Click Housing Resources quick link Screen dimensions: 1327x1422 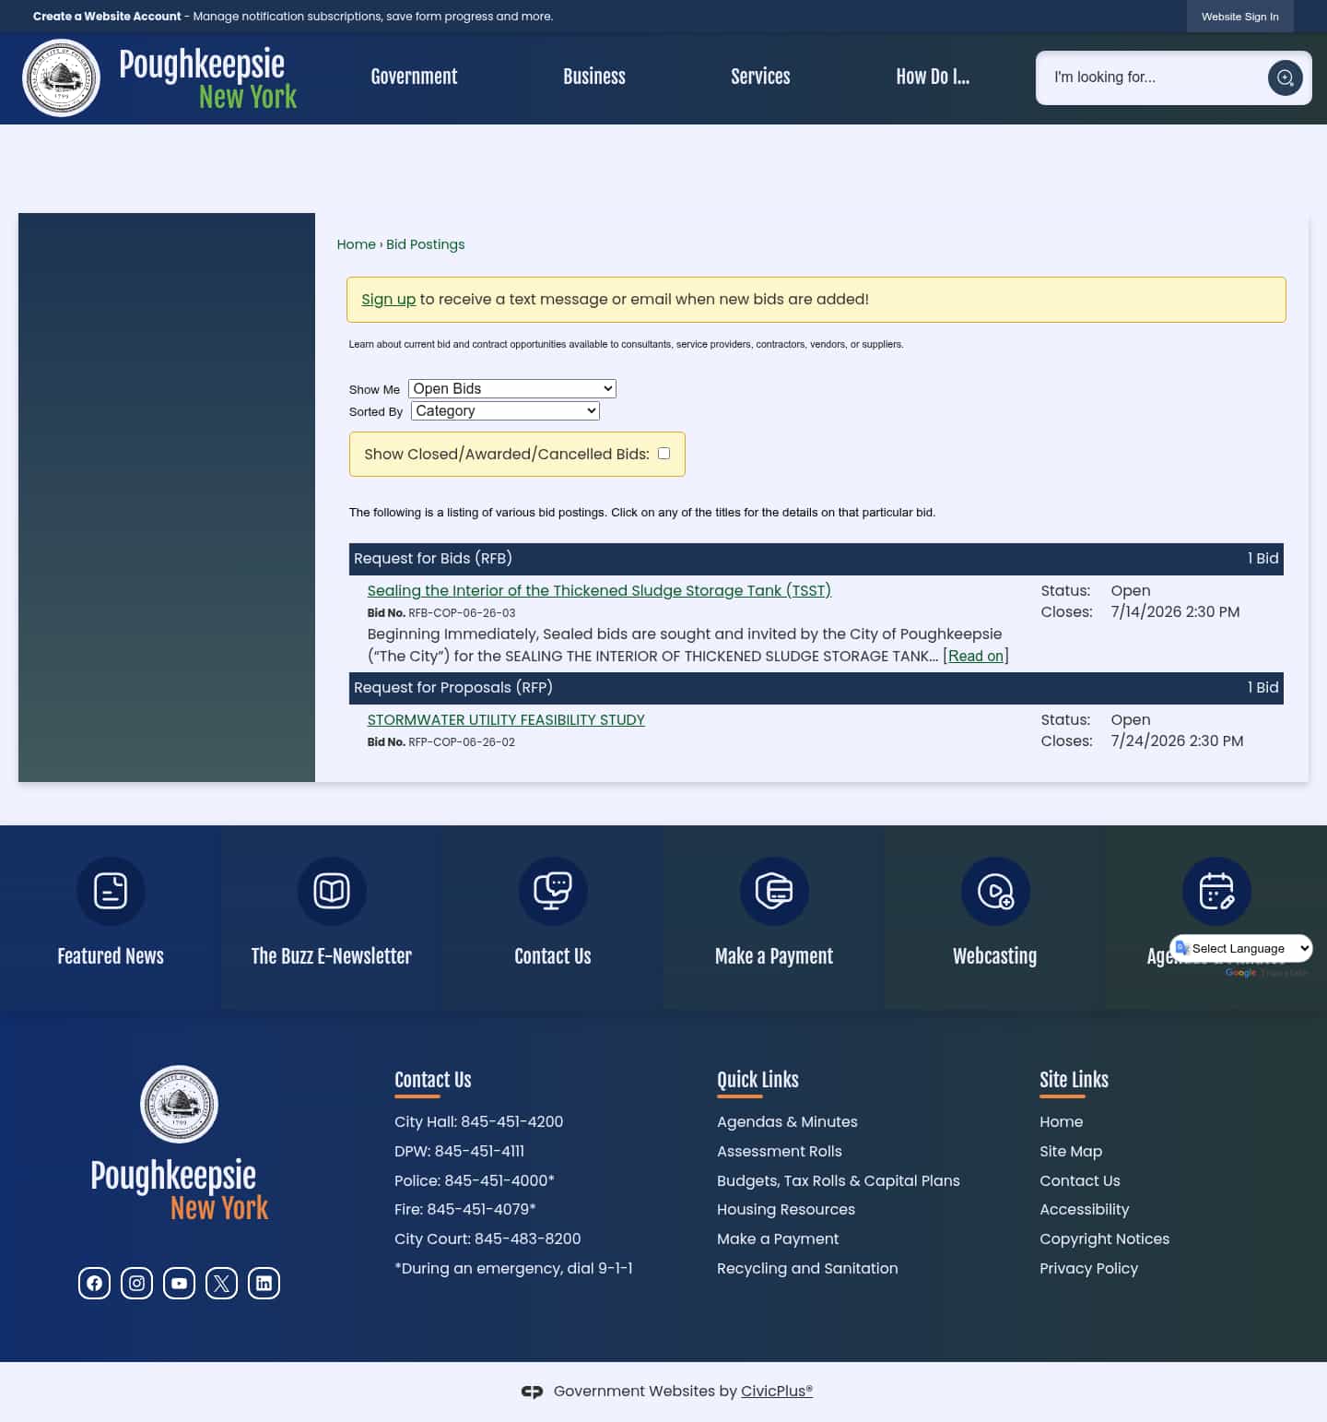pos(786,1209)
